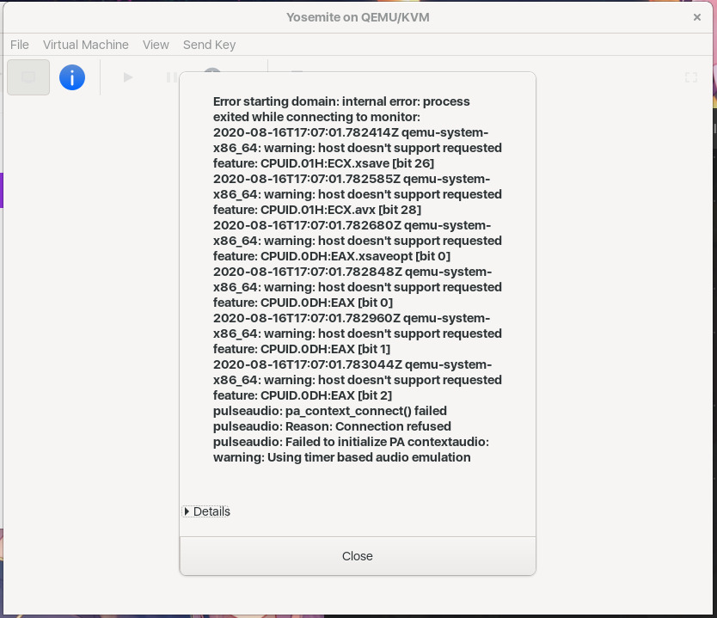717x618 pixels.
Task: Close the Yosemite on QEMU/KVM window
Action: [697, 17]
